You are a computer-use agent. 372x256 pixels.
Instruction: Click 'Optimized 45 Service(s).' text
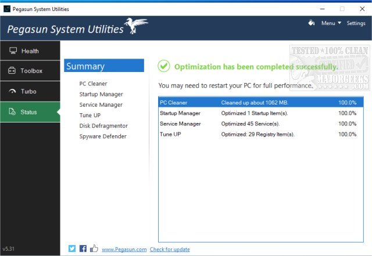(x=251, y=124)
